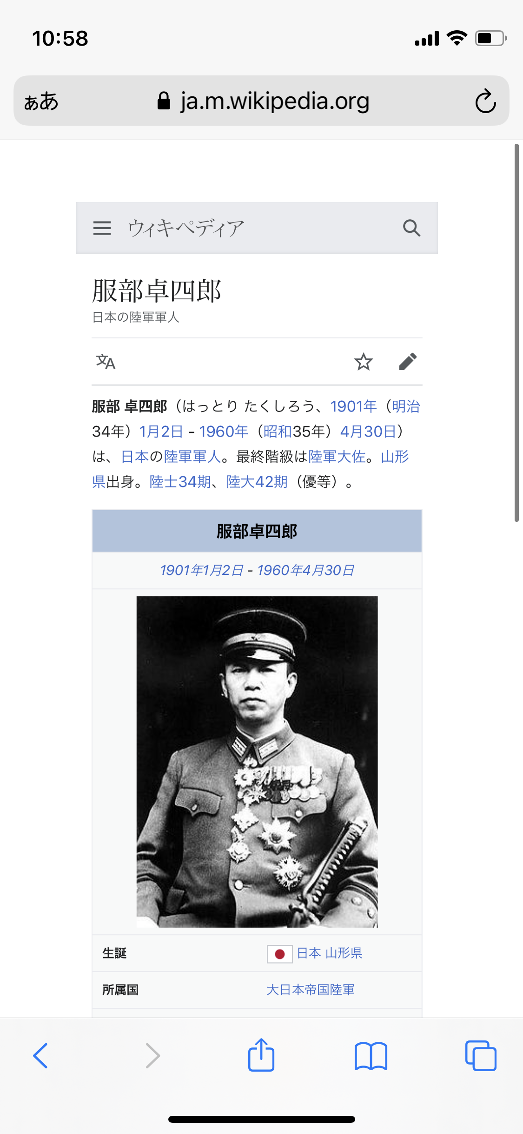This screenshot has width=523, height=1134.
Task: Tap the Wikipedia search magnifier icon
Action: [x=411, y=228]
